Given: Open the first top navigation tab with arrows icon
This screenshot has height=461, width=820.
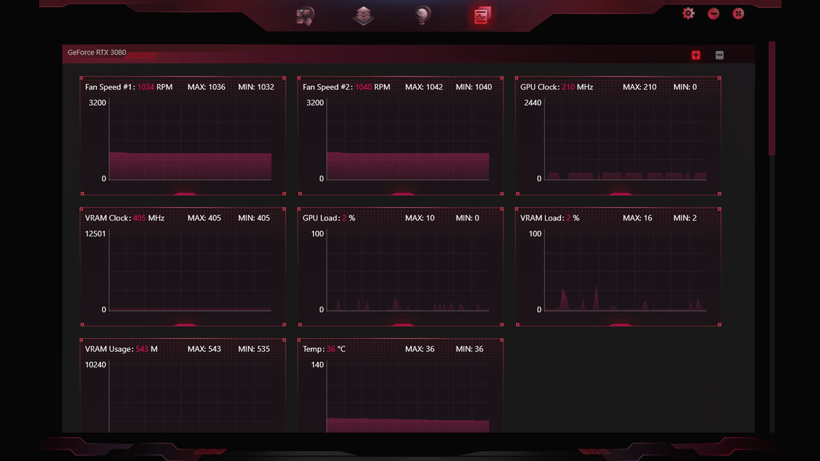Looking at the screenshot, I should (305, 16).
